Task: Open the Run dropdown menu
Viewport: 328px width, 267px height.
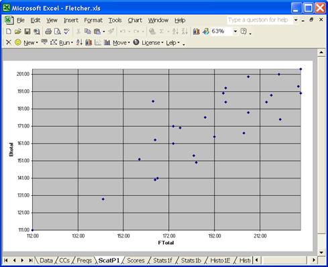Action: [x=66, y=42]
